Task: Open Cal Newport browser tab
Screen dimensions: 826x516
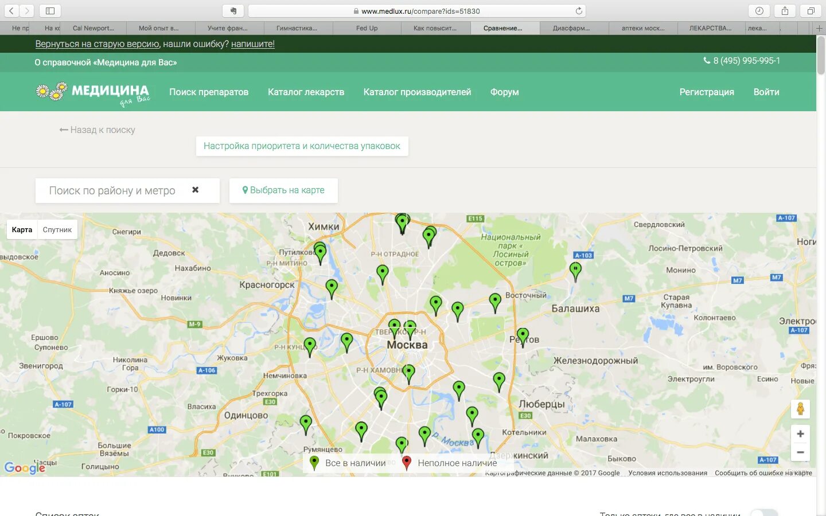Action: [93, 28]
